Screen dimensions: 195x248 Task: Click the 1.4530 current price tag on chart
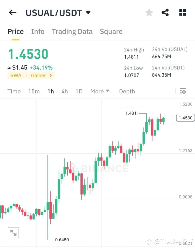[185, 118]
